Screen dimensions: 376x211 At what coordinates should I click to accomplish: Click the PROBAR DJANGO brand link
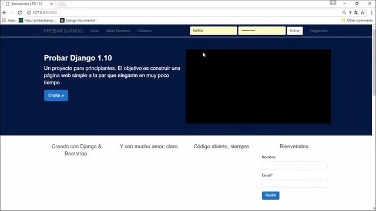[63, 31]
